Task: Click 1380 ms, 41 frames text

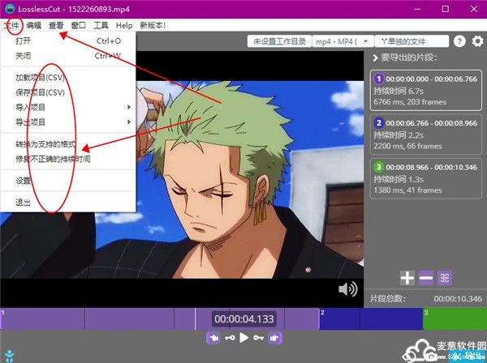Action: [407, 190]
